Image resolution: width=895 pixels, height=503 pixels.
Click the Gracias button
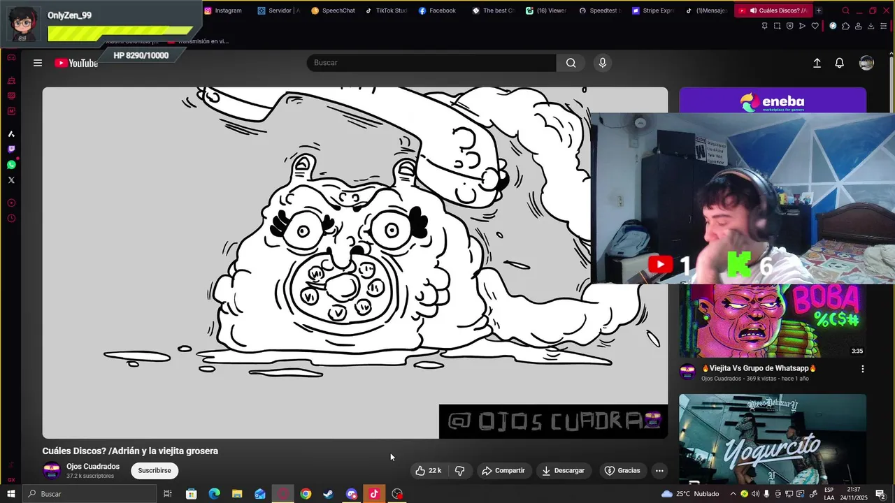coord(622,470)
